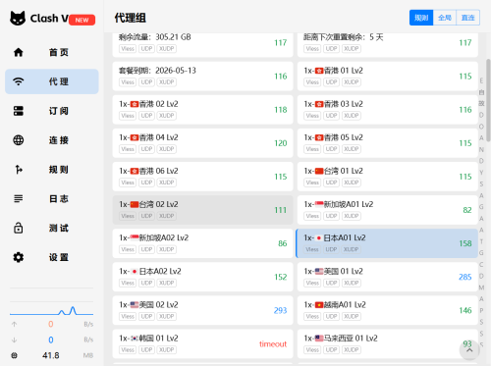
Task: Select proxy node 越南A01 Lv2
Action: tap(388, 310)
